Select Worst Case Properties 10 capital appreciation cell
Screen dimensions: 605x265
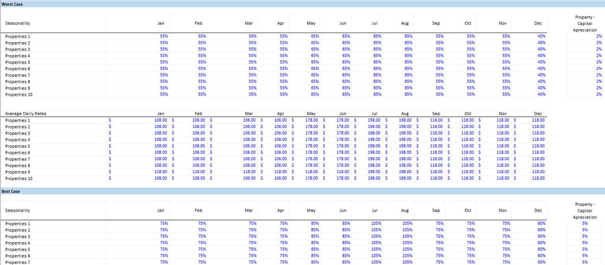(598, 94)
